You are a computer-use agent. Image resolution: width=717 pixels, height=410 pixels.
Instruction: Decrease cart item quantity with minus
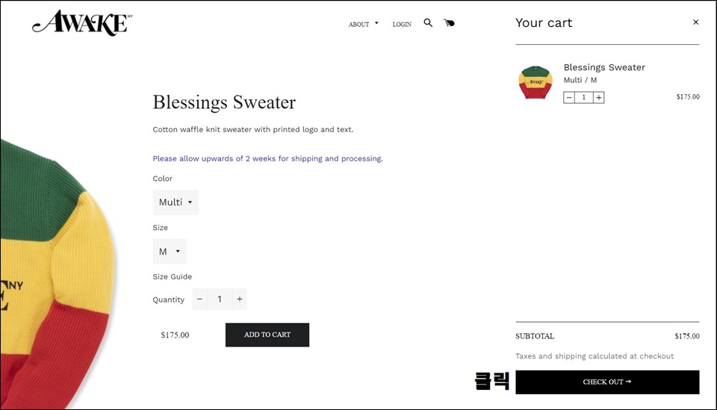click(x=569, y=97)
